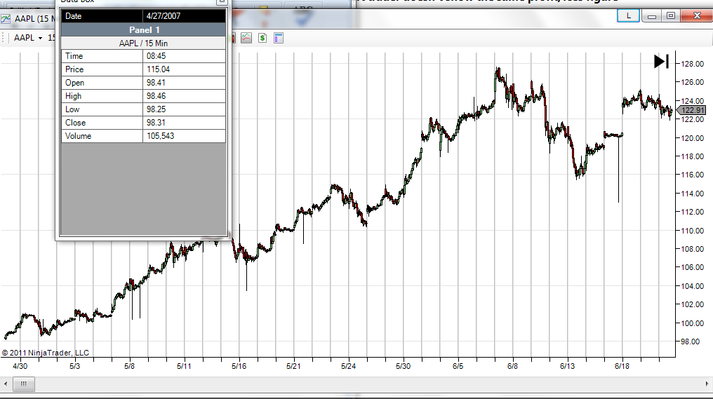This screenshot has height=399, width=713.
Task: Restore down the AAPL chart window
Action: pos(671,16)
